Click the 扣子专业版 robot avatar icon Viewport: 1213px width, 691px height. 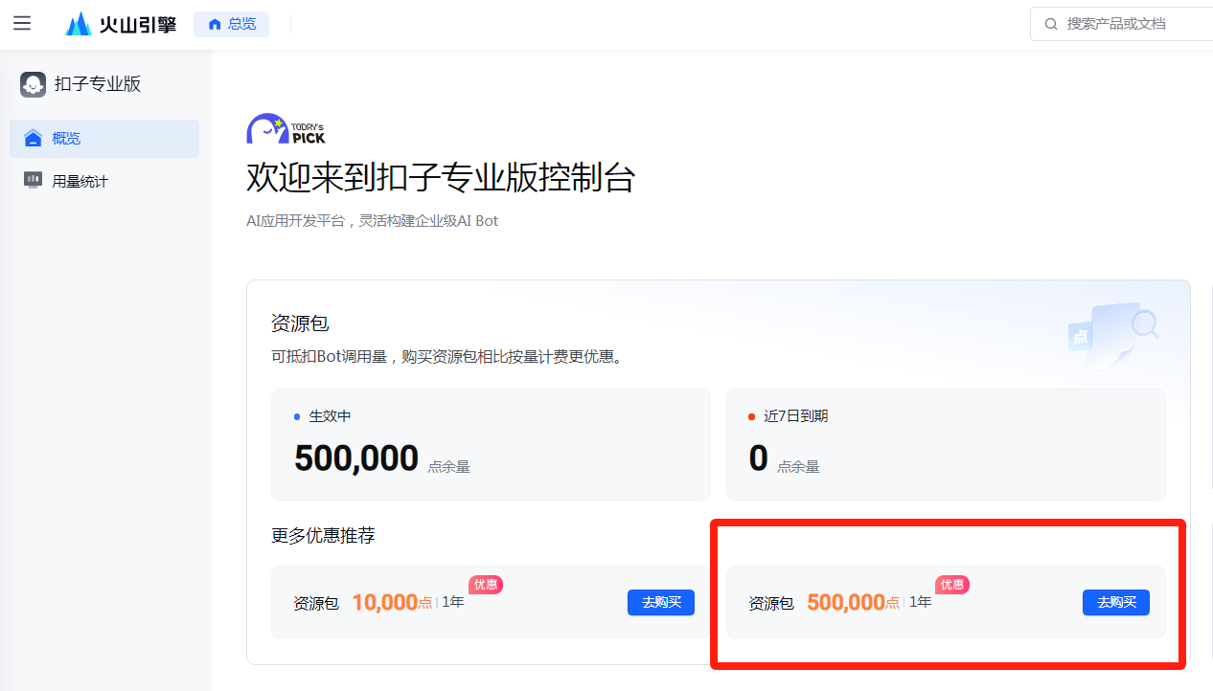pyautogui.click(x=33, y=84)
